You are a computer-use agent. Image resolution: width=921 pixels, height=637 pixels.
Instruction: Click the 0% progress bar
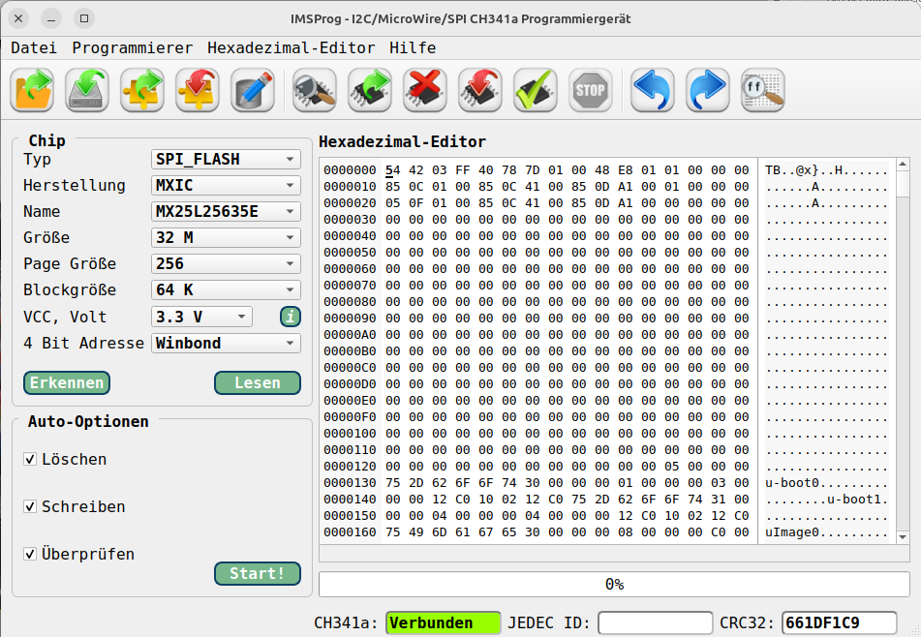coord(614,584)
